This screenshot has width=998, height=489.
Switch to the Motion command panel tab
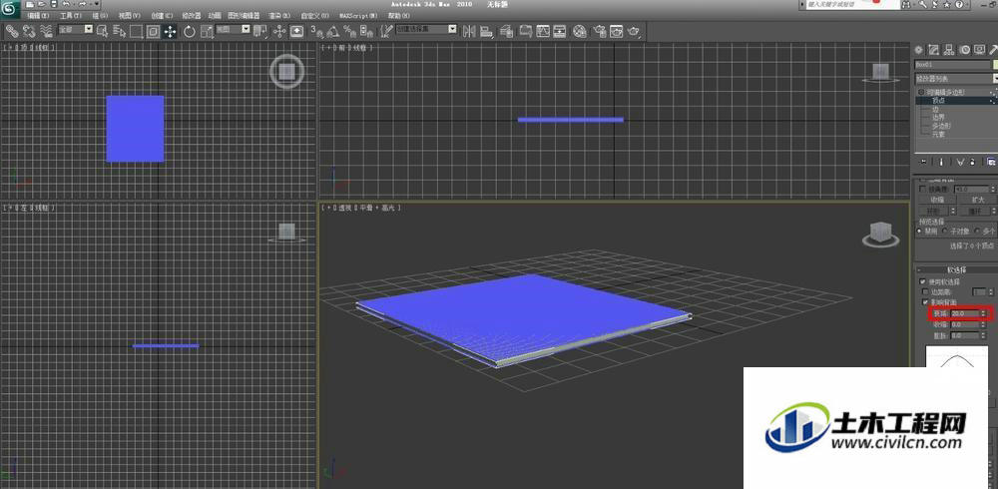tap(965, 50)
